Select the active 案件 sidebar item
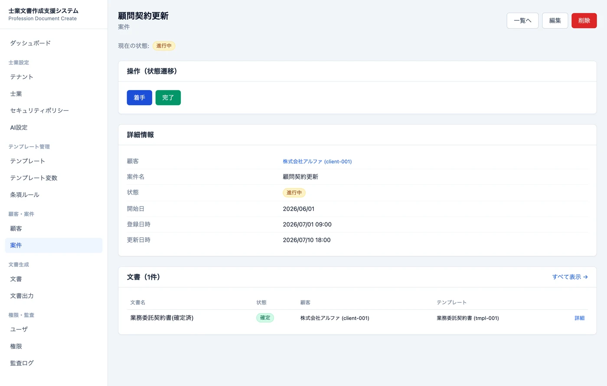607x386 pixels. (54, 245)
